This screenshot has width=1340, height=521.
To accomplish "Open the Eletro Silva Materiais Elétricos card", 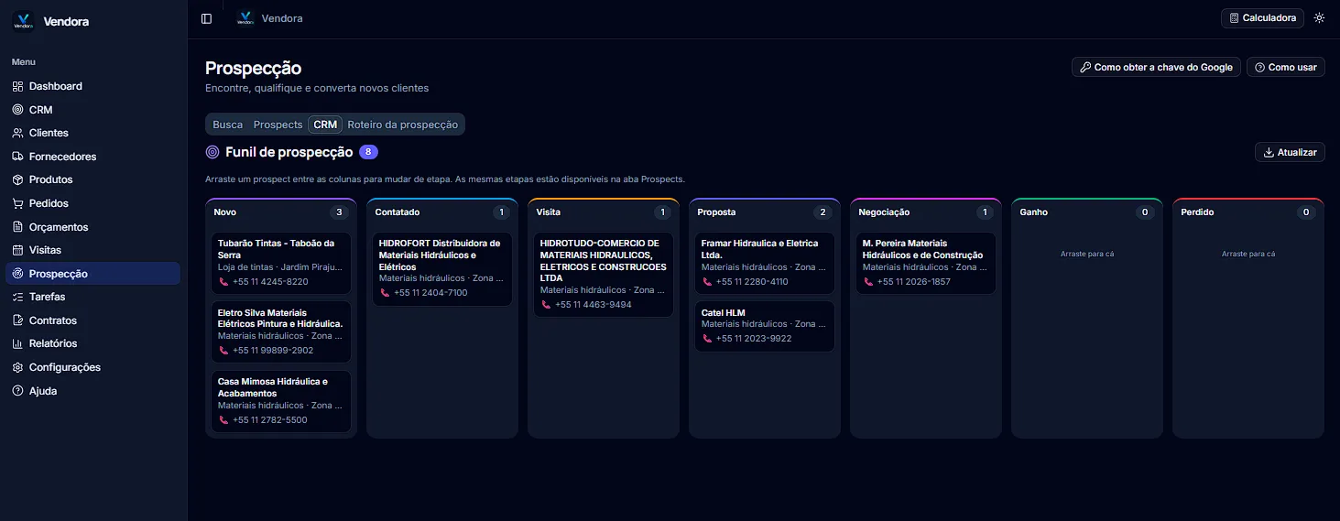I will [281, 331].
